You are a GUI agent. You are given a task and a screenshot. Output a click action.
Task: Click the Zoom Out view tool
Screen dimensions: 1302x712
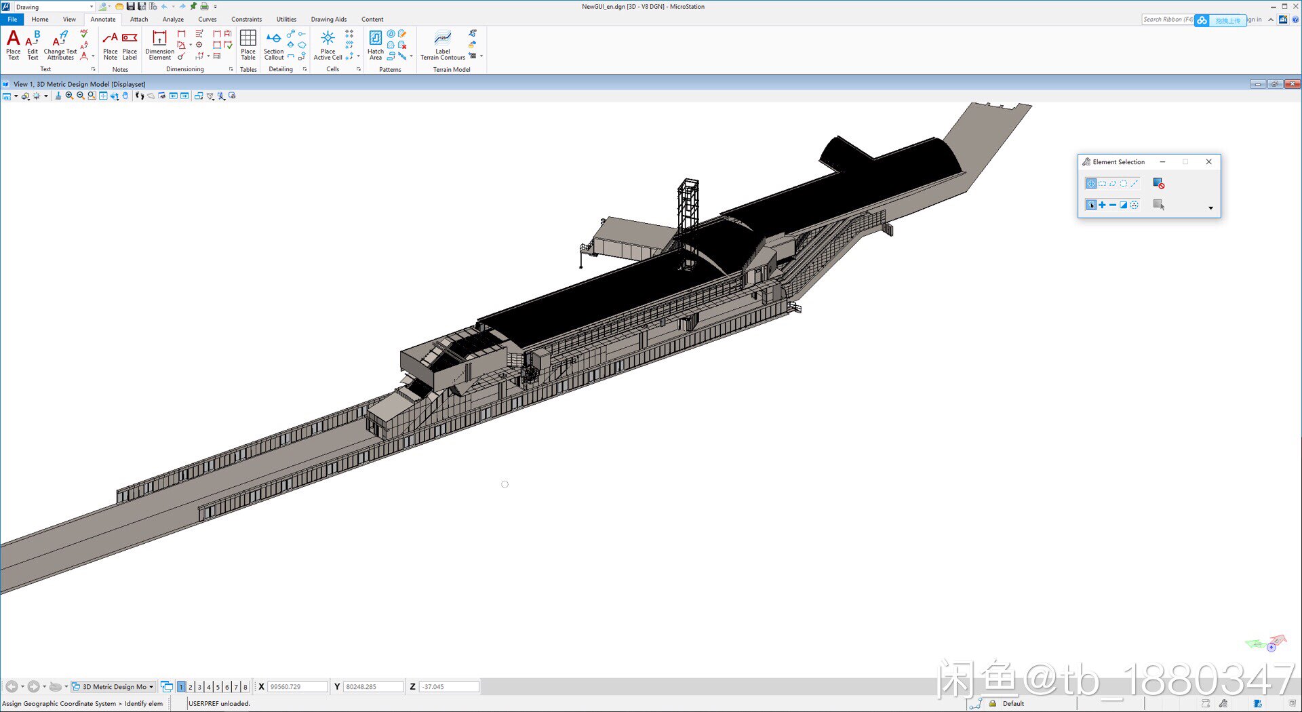click(x=81, y=96)
